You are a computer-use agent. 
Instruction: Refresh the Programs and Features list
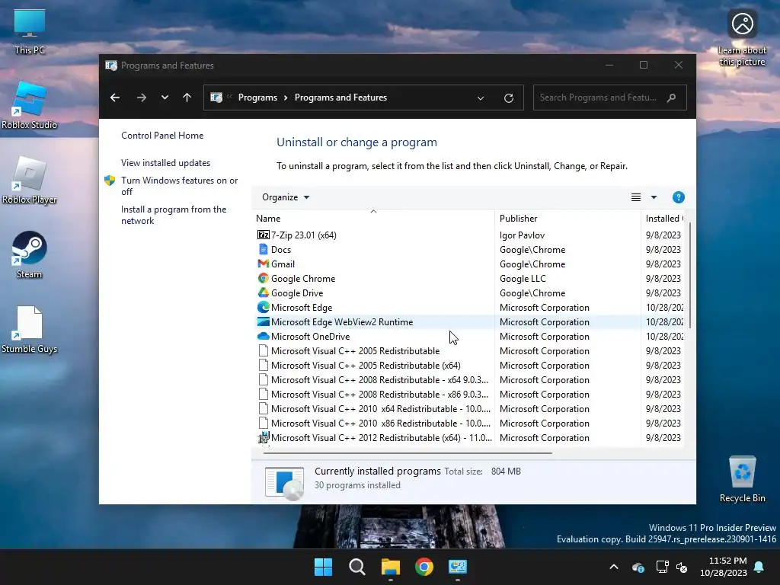point(508,98)
